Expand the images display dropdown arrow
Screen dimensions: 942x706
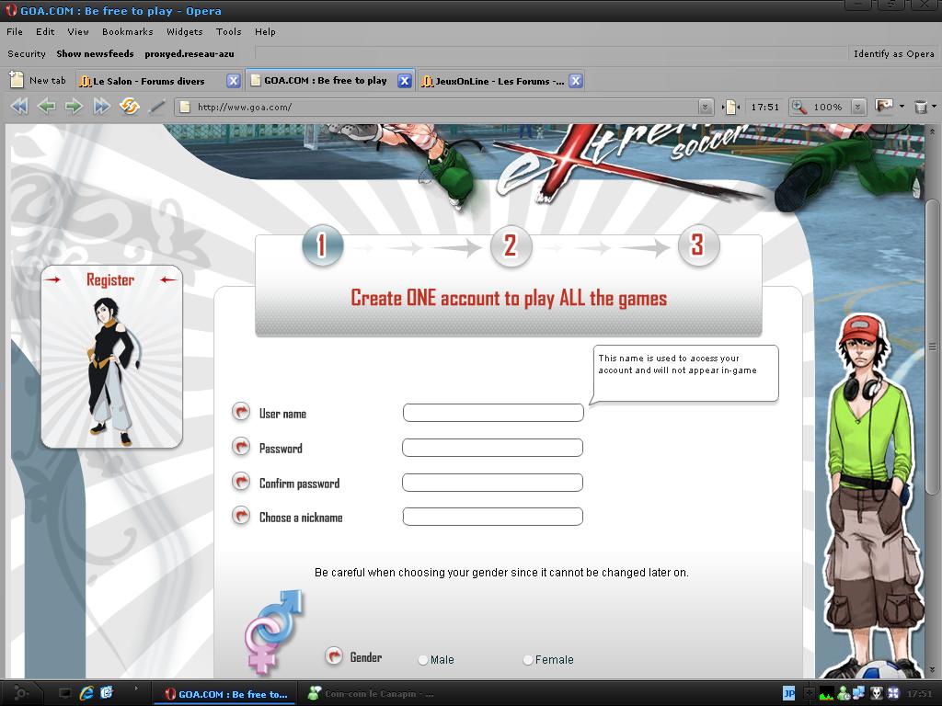[902, 107]
